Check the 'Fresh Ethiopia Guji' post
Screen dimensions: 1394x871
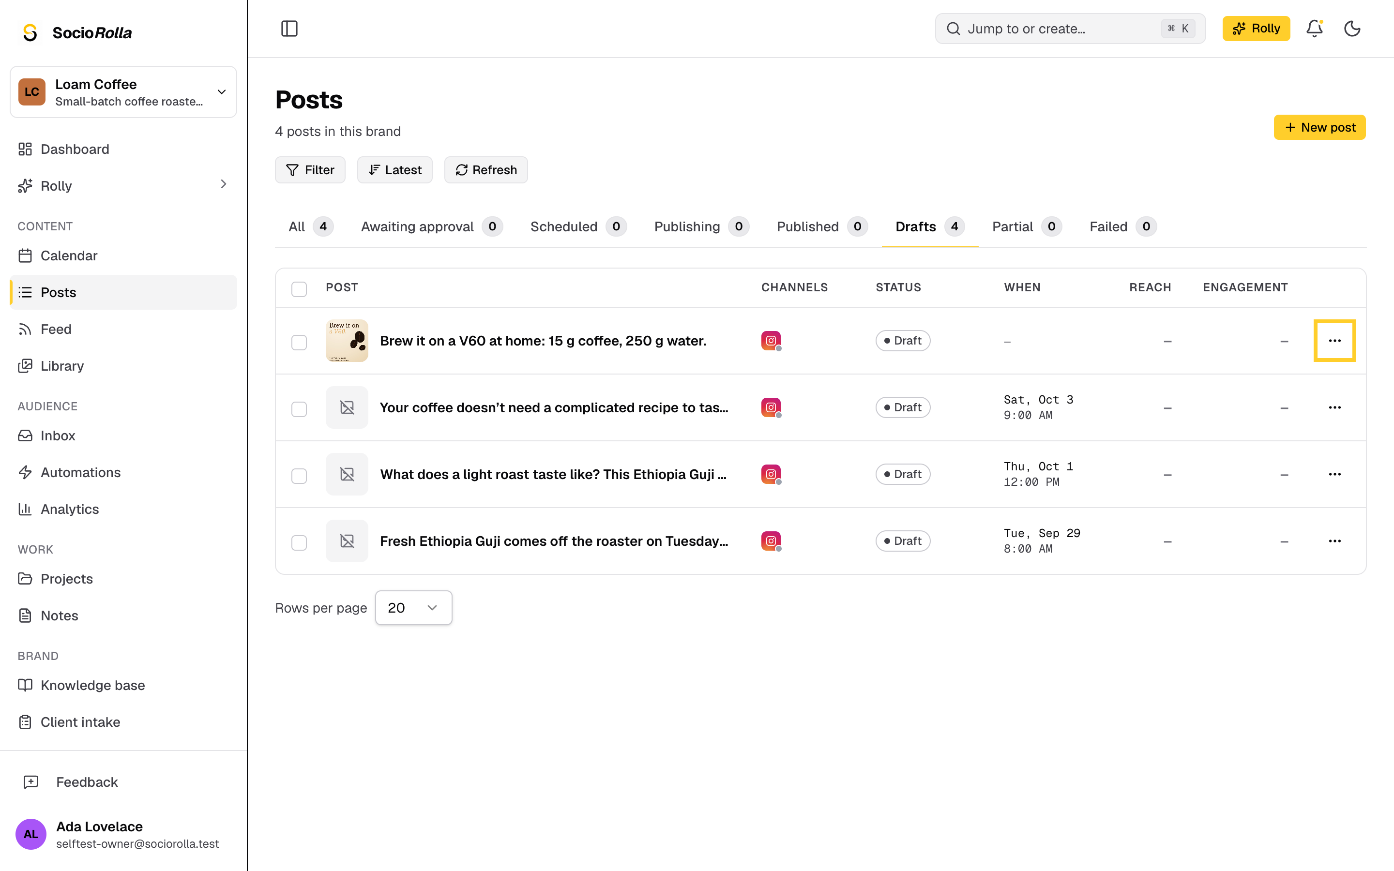pyautogui.click(x=299, y=542)
